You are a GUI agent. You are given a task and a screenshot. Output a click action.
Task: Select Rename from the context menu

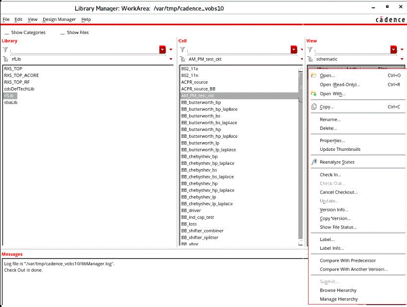pos(330,119)
